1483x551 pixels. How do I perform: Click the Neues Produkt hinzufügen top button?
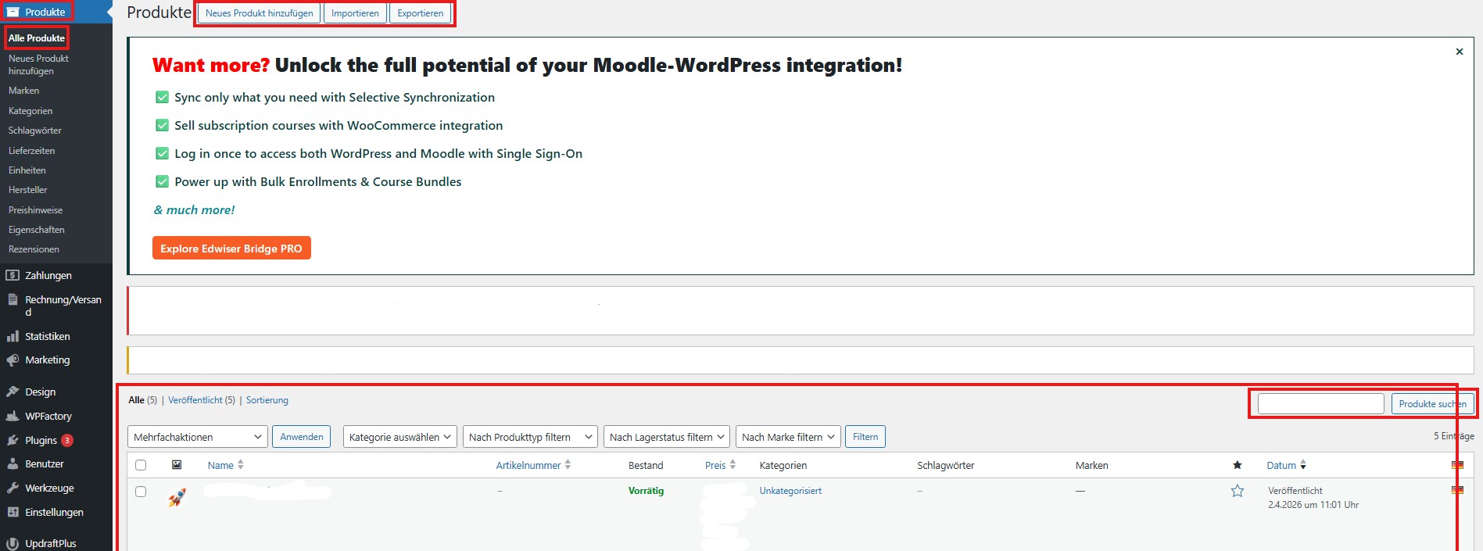coord(259,13)
